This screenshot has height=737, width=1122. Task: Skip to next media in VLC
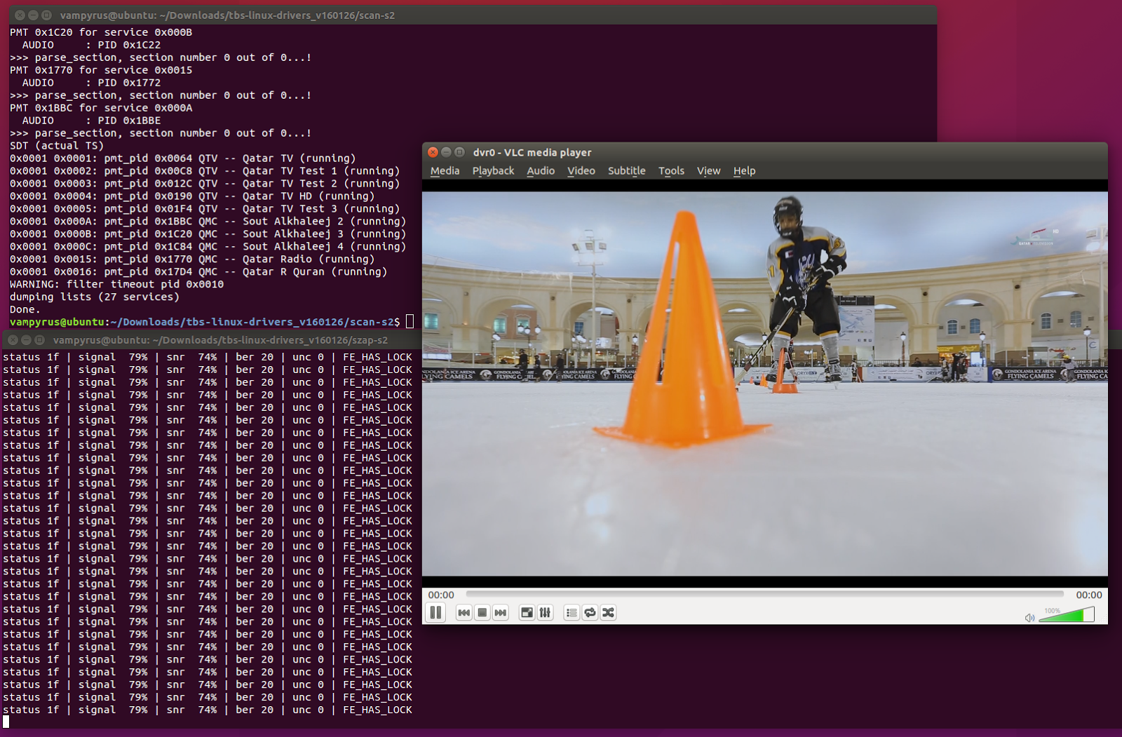pos(500,613)
